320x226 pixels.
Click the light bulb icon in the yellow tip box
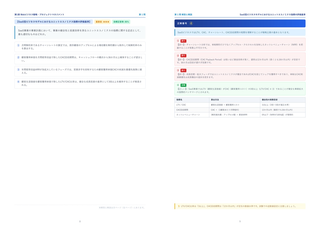point(179,206)
